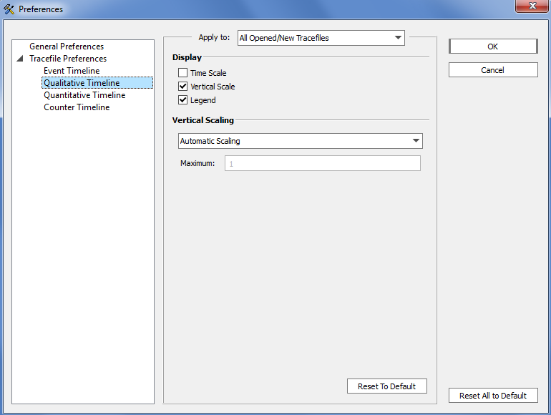551x415 pixels.
Task: Click Reset To Default button
Action: pos(387,386)
